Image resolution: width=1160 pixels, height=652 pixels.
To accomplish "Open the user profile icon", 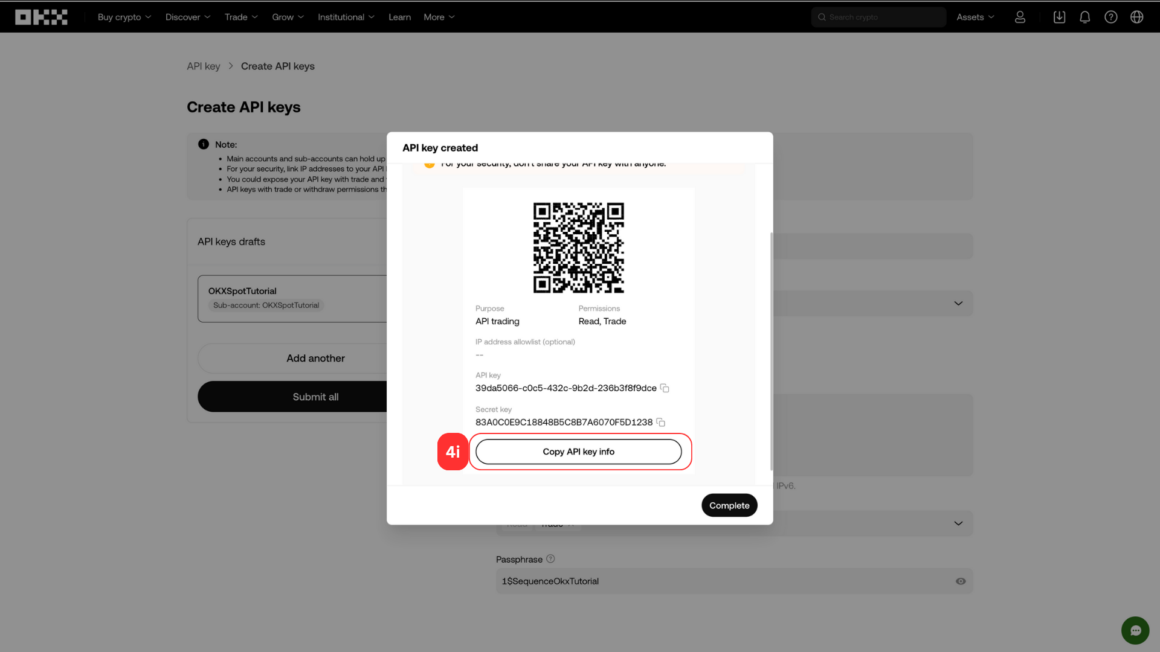I will tap(1020, 17).
